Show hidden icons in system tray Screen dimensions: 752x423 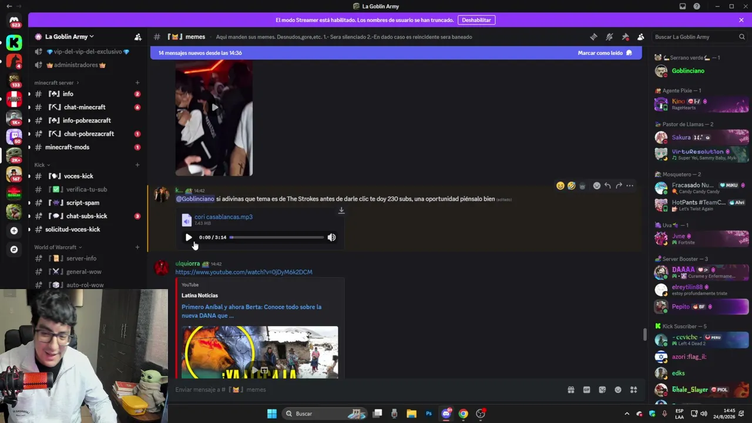[x=627, y=414]
